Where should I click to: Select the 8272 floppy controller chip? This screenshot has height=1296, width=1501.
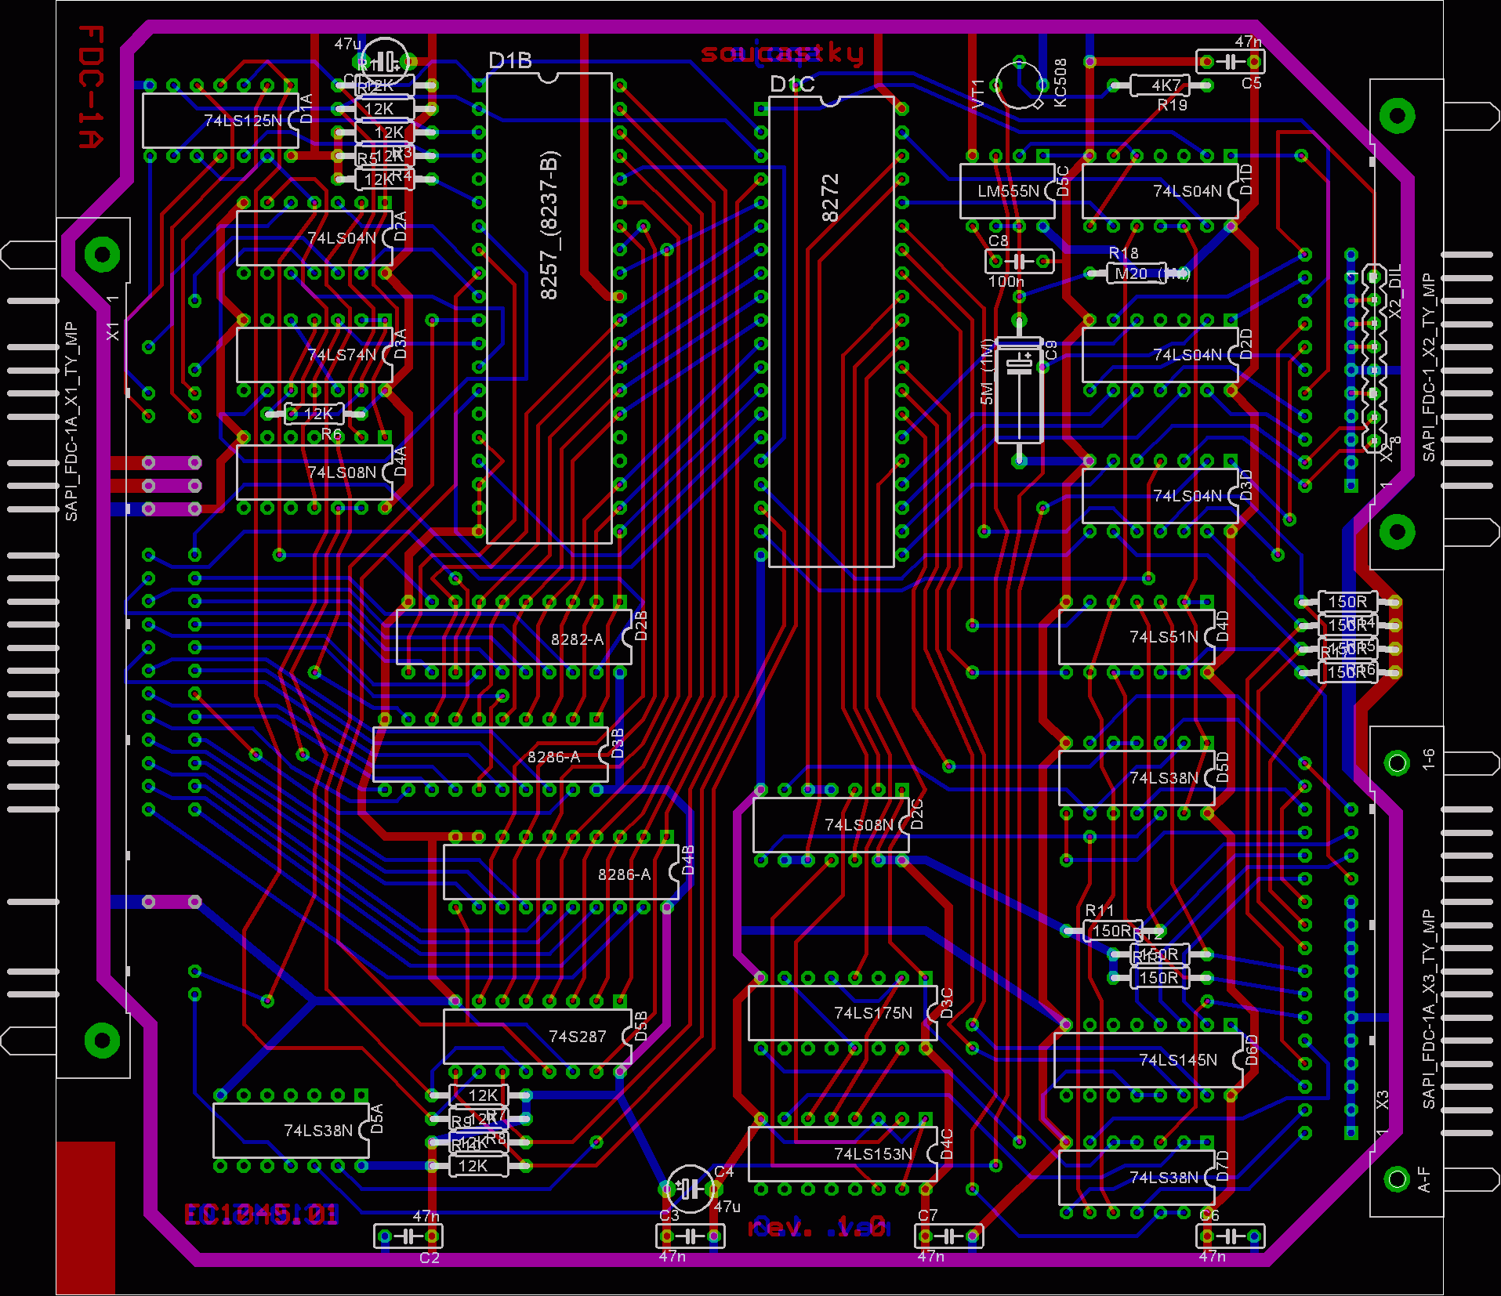(x=831, y=331)
